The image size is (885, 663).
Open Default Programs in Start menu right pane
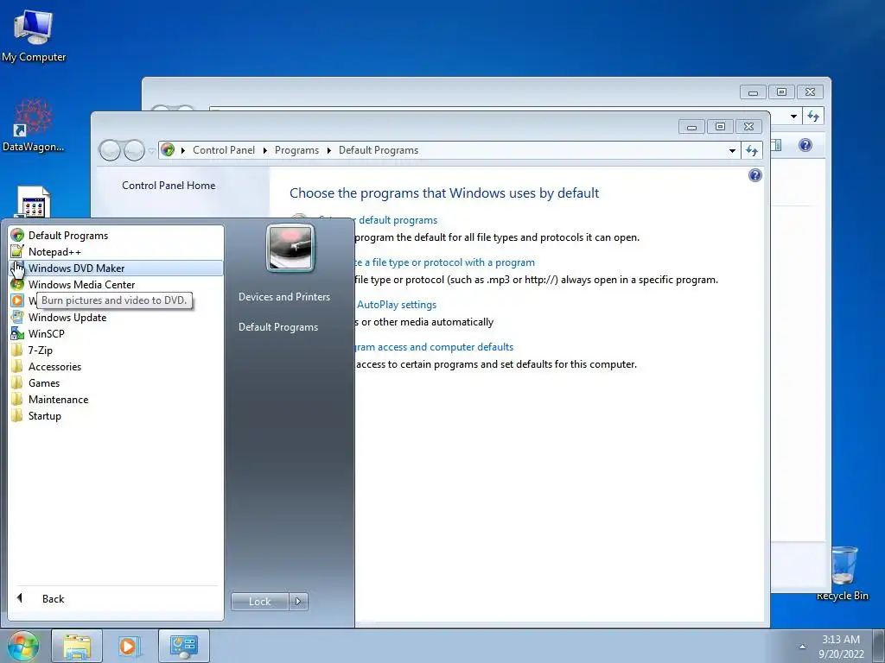click(x=277, y=327)
